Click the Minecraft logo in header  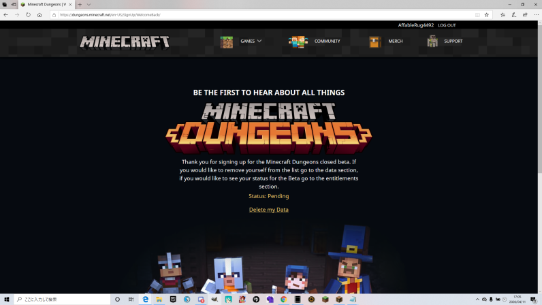click(125, 42)
